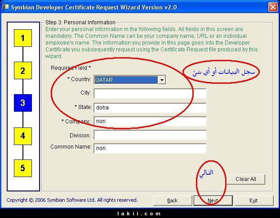Click the 'City:' label

click(85, 93)
